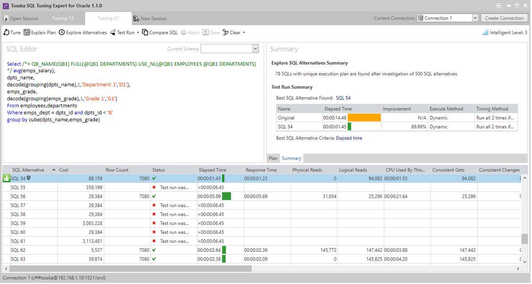Open the Clear dropdown arrow
Screen dimensions: 532x284
point(243,33)
